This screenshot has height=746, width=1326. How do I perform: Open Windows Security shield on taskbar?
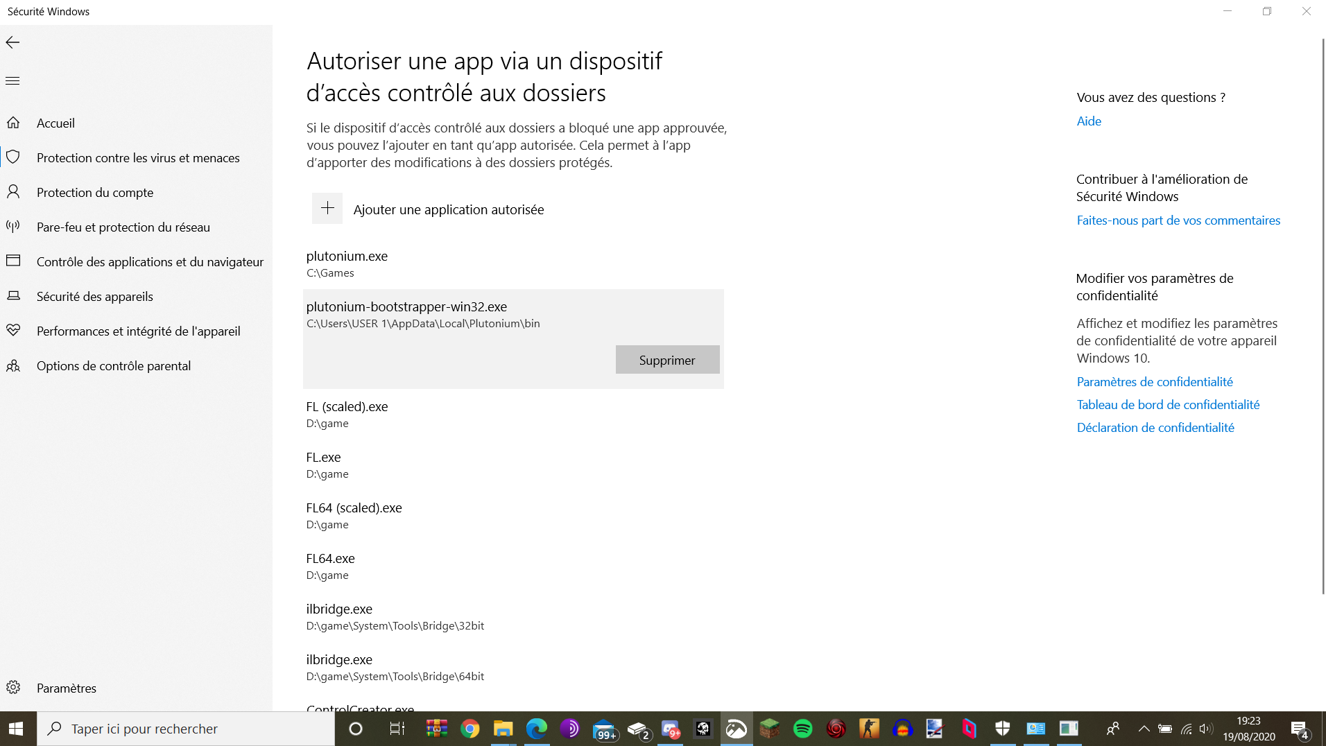point(1002,729)
